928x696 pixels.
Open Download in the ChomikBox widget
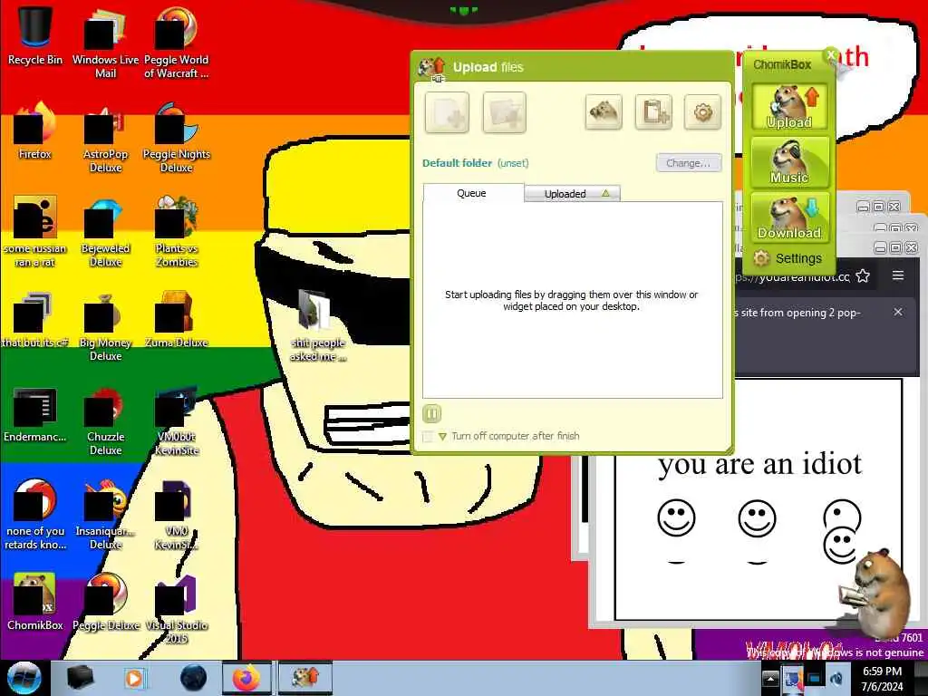click(x=789, y=217)
